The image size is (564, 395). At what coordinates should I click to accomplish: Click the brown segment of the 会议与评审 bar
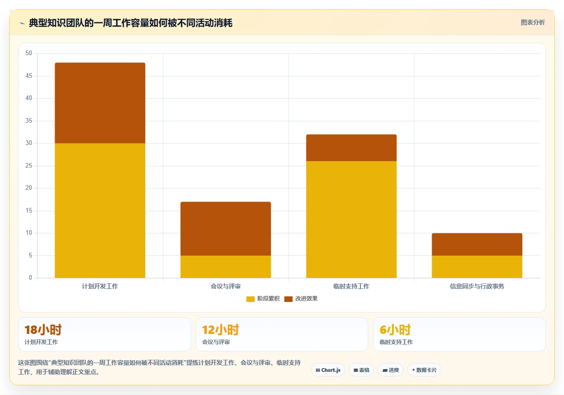tap(226, 229)
